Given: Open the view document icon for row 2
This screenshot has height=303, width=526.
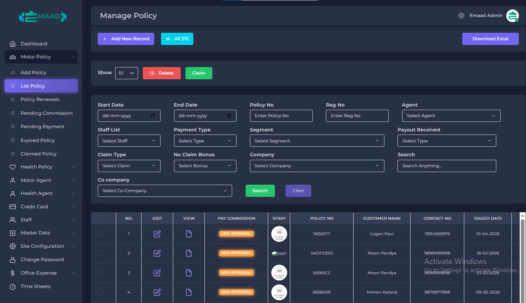Looking at the screenshot, I should click(x=189, y=253).
